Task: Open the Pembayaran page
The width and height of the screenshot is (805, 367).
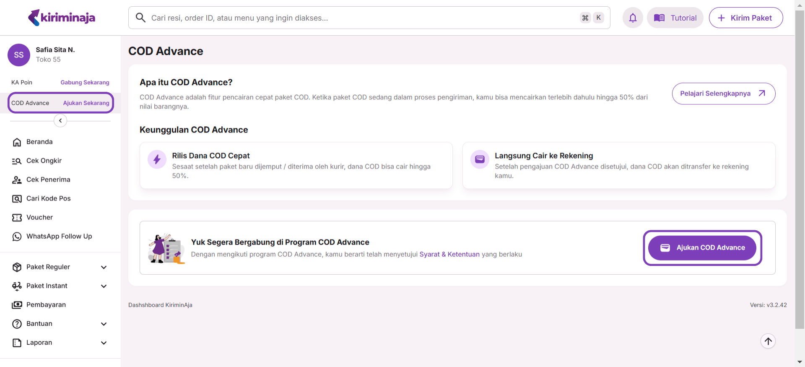Action: pyautogui.click(x=46, y=305)
